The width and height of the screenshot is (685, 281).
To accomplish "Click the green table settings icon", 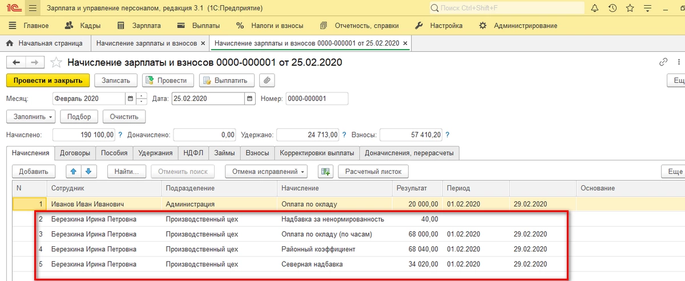I will click(325, 171).
